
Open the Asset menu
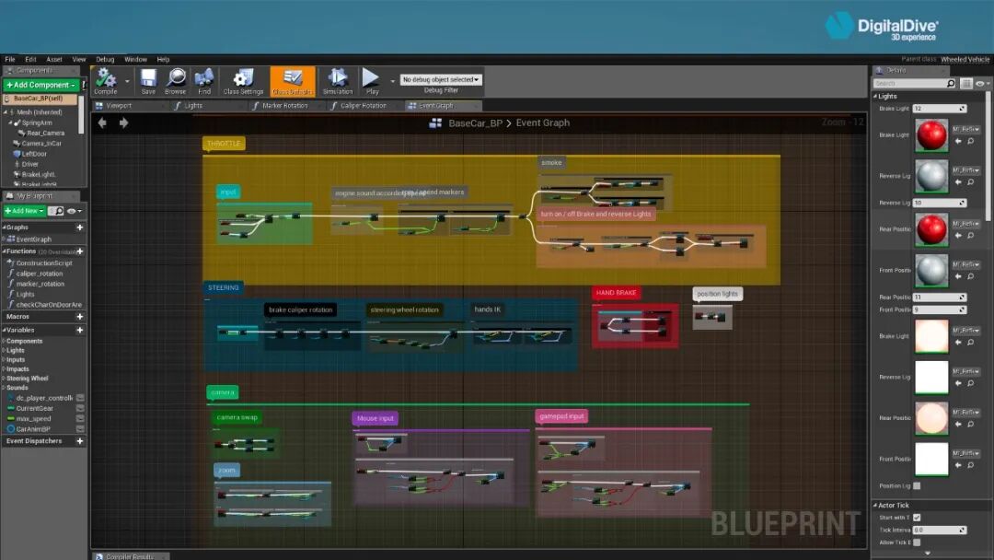click(x=54, y=60)
